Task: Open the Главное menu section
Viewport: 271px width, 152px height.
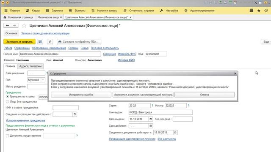Action: point(12,11)
